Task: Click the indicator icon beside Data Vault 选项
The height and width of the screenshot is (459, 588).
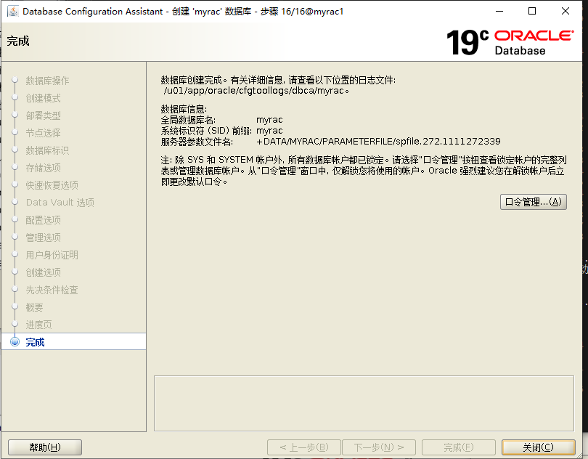Action: coord(15,203)
